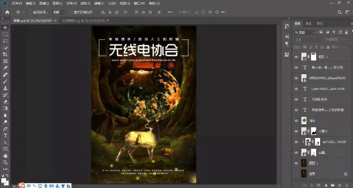Click the lock icon on the background layer
This screenshot has height=188, width=353.
(346, 174)
